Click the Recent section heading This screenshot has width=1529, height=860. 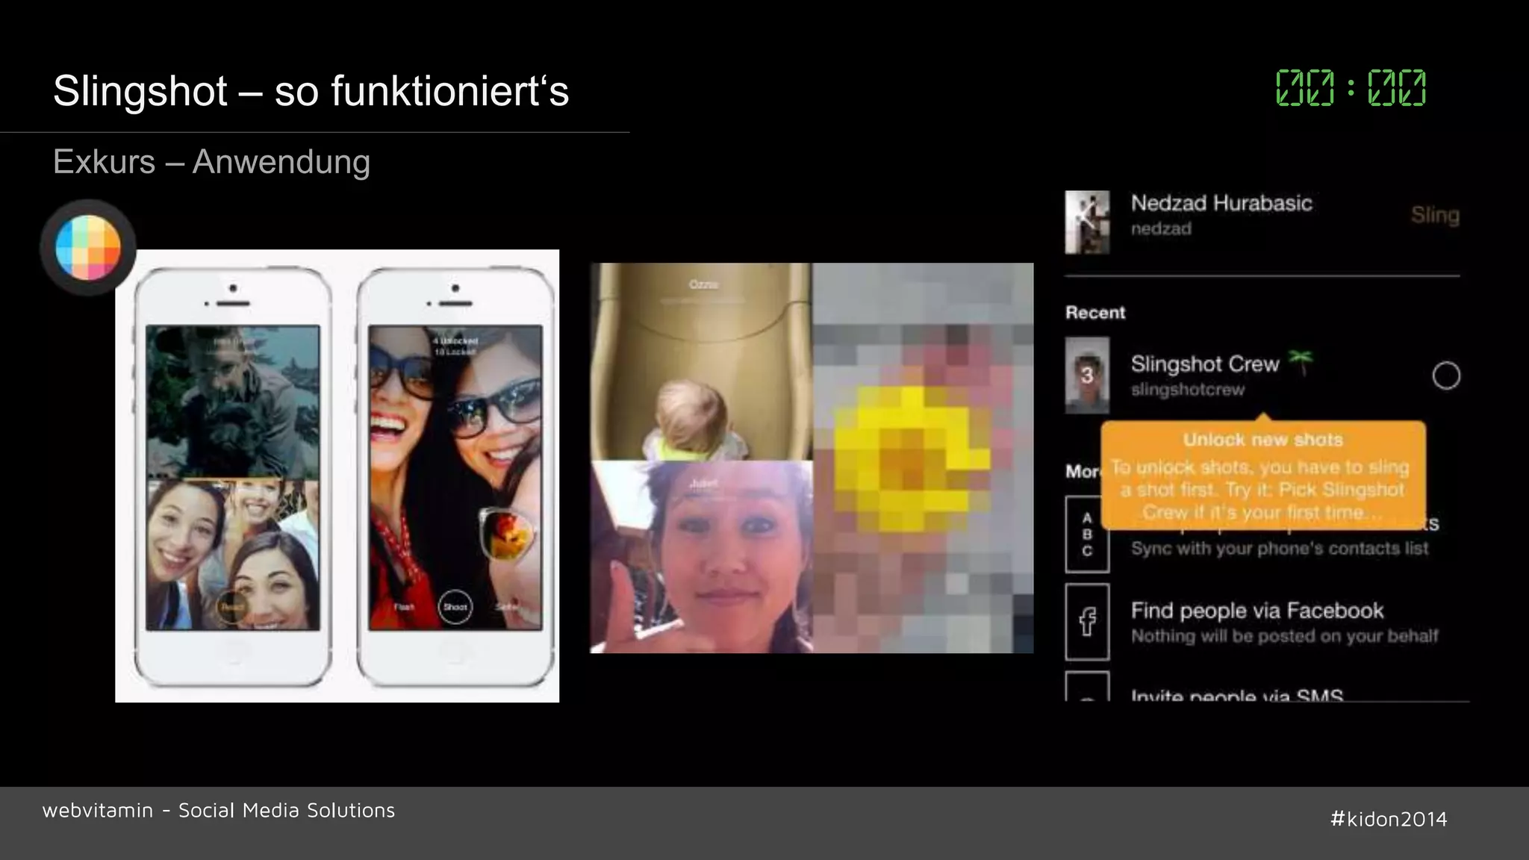tap(1095, 313)
